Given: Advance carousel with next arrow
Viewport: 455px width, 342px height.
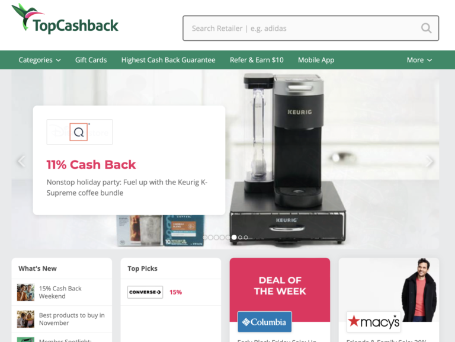Looking at the screenshot, I should [430, 161].
